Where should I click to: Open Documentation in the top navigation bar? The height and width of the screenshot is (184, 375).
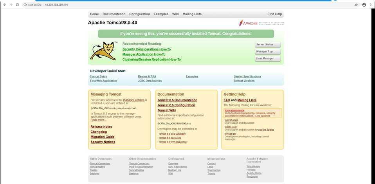point(114,14)
